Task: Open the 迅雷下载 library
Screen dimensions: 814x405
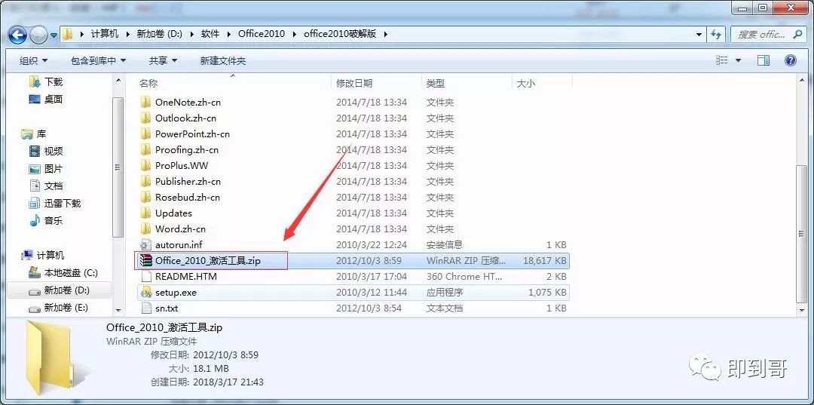Action: pyautogui.click(x=55, y=203)
